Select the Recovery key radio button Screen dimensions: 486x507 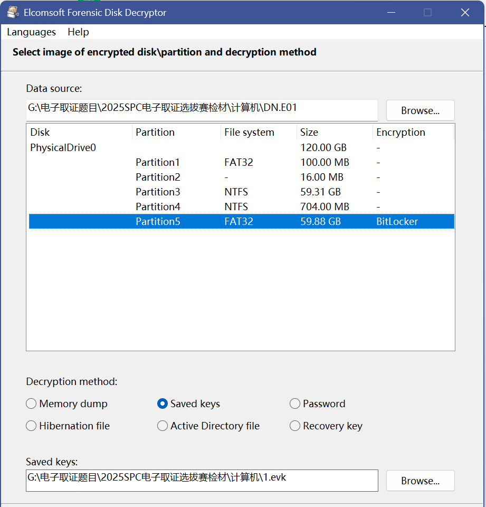point(295,426)
